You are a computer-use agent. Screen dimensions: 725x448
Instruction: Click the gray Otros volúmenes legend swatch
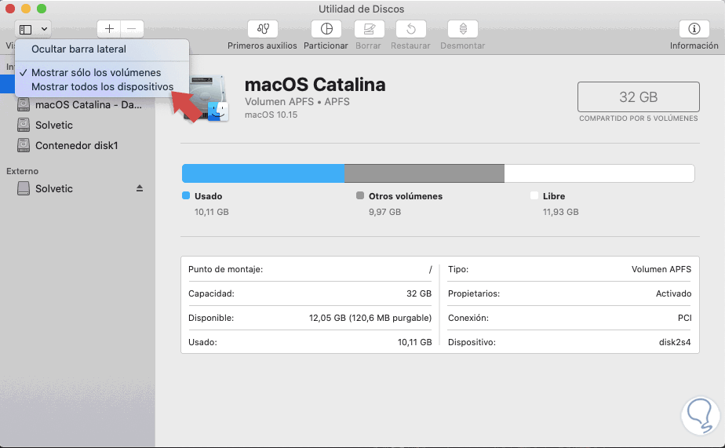coord(360,195)
